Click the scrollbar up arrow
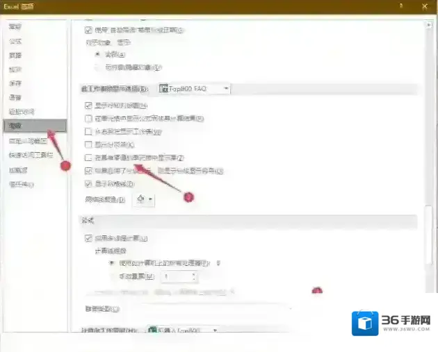 click(429, 25)
